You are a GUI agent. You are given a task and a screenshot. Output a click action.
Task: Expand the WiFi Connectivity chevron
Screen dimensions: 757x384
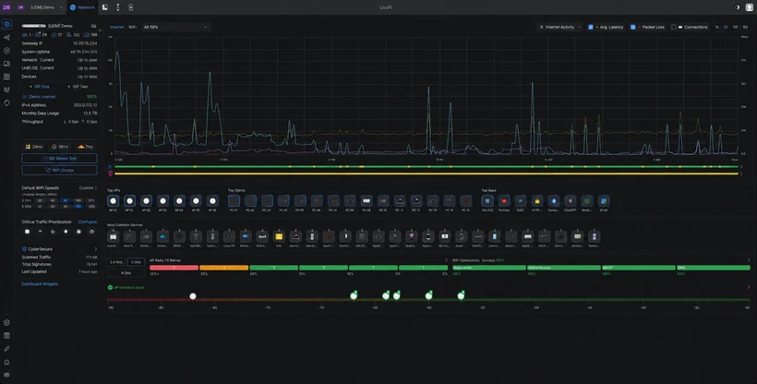(x=749, y=260)
